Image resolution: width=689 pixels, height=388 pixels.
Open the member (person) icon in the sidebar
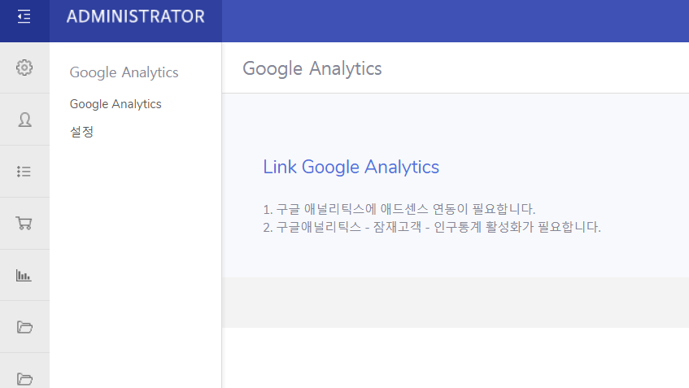click(24, 120)
